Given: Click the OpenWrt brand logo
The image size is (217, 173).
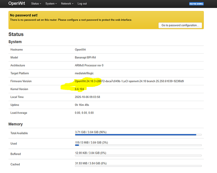Looking at the screenshot, I should point(17,4).
